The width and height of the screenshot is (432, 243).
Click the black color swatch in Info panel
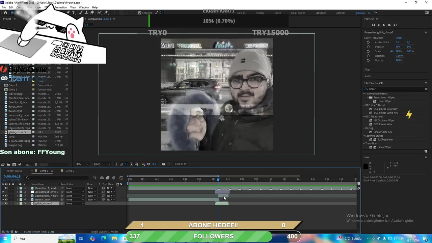pos(366,166)
